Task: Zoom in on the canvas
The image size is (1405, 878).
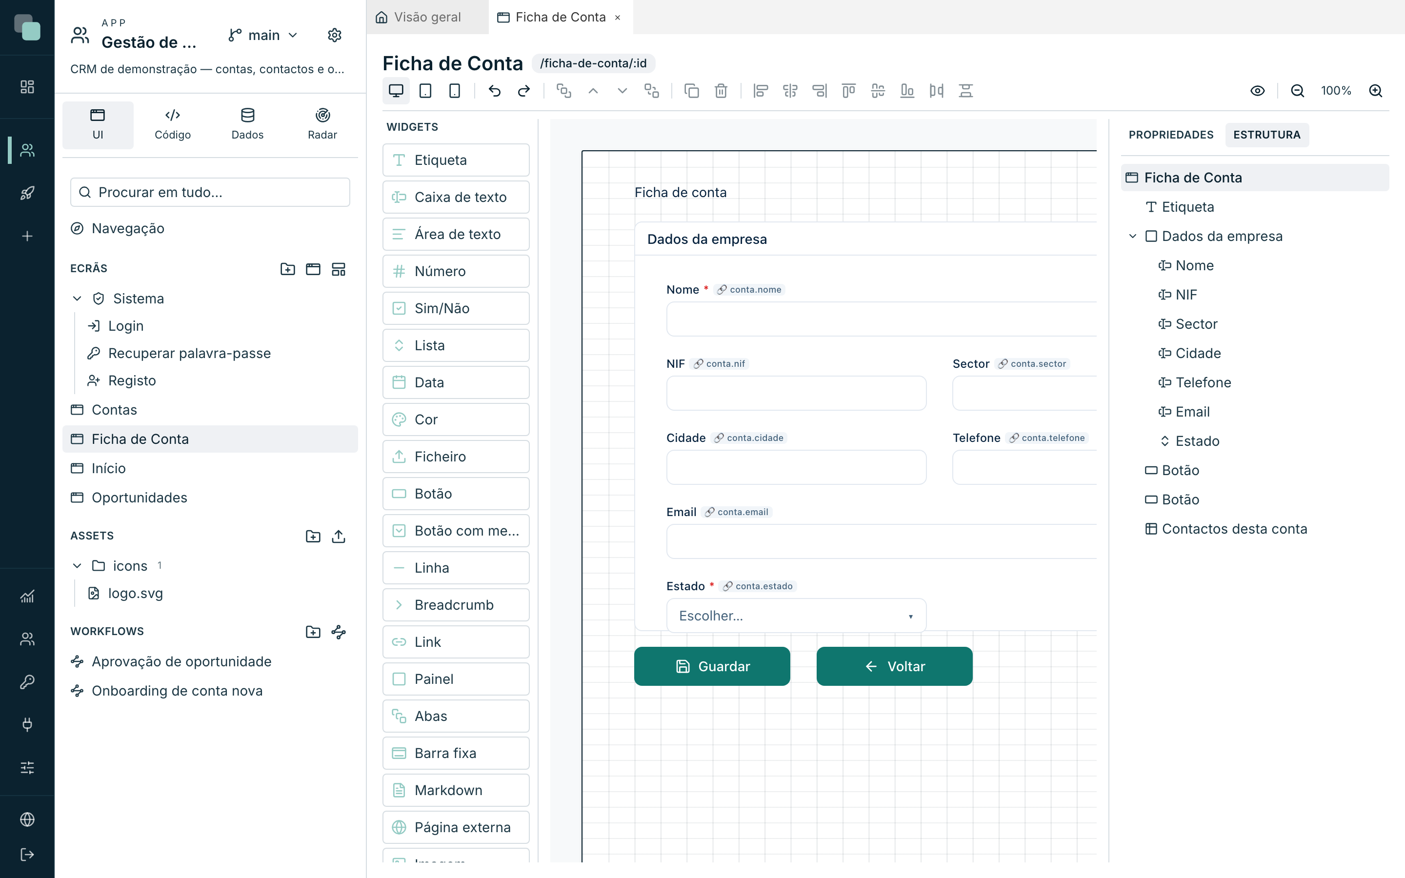Action: coord(1375,91)
